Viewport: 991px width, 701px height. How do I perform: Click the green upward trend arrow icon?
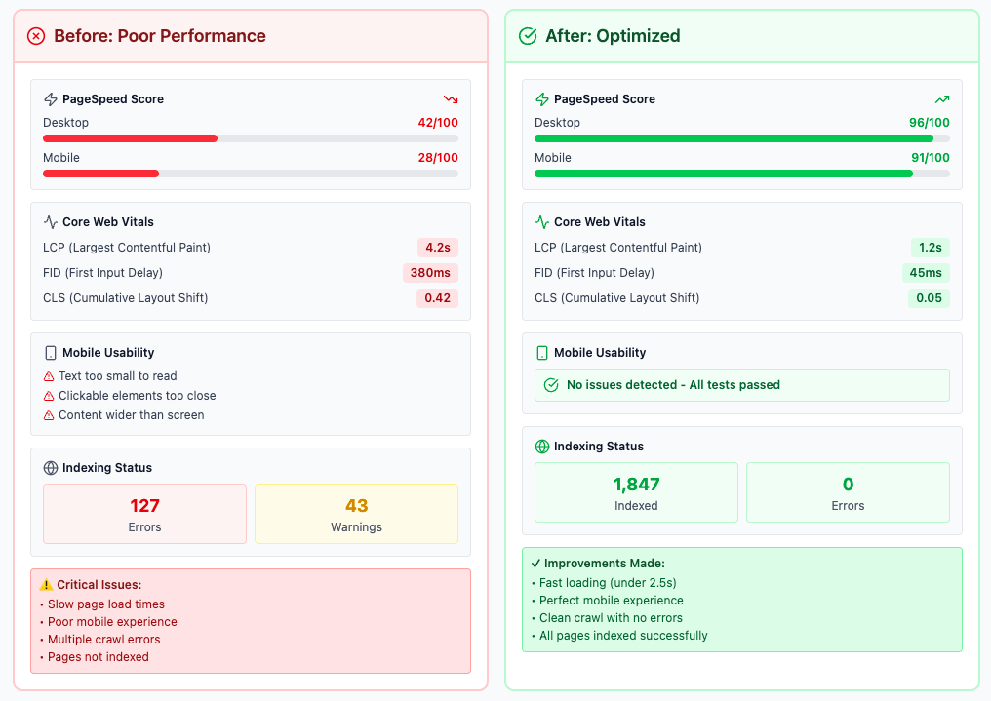coord(942,99)
